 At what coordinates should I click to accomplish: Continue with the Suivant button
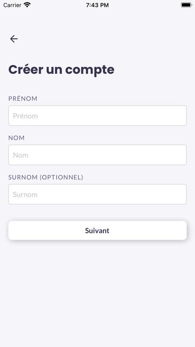click(97, 230)
